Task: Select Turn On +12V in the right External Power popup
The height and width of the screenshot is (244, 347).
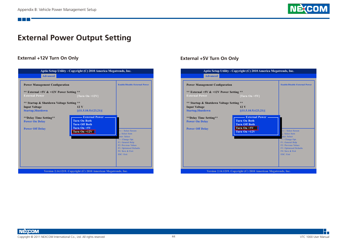Action: pyautogui.click(x=245, y=131)
